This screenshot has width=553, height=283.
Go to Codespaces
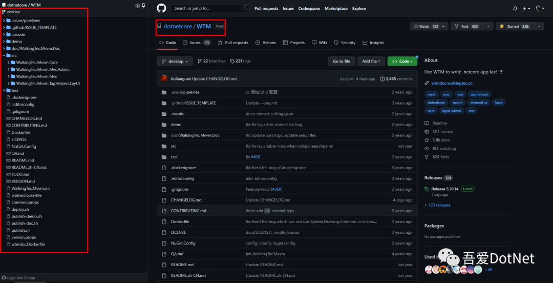[309, 9]
